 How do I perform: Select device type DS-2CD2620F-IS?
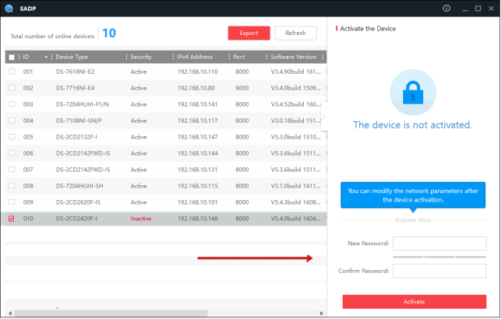coord(78,202)
